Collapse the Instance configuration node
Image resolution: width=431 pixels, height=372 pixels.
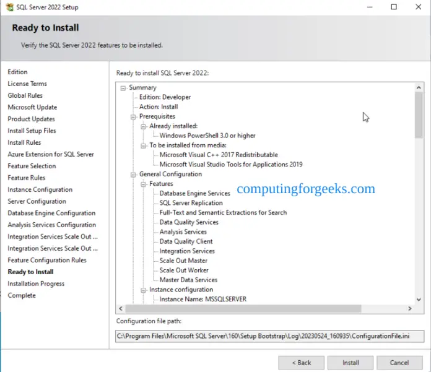tap(143, 290)
